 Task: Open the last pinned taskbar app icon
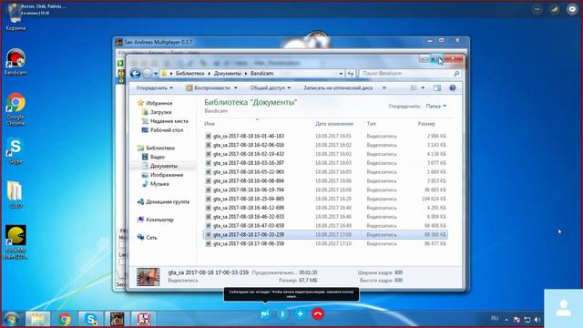pyautogui.click(x=144, y=319)
